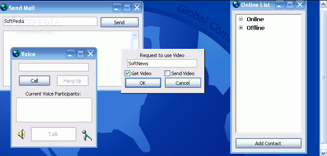Click the microphone icon in Voice window
This screenshot has height=156, width=327.
click(86, 135)
